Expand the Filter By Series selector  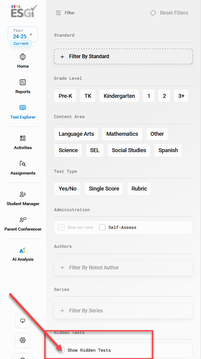[123, 311]
